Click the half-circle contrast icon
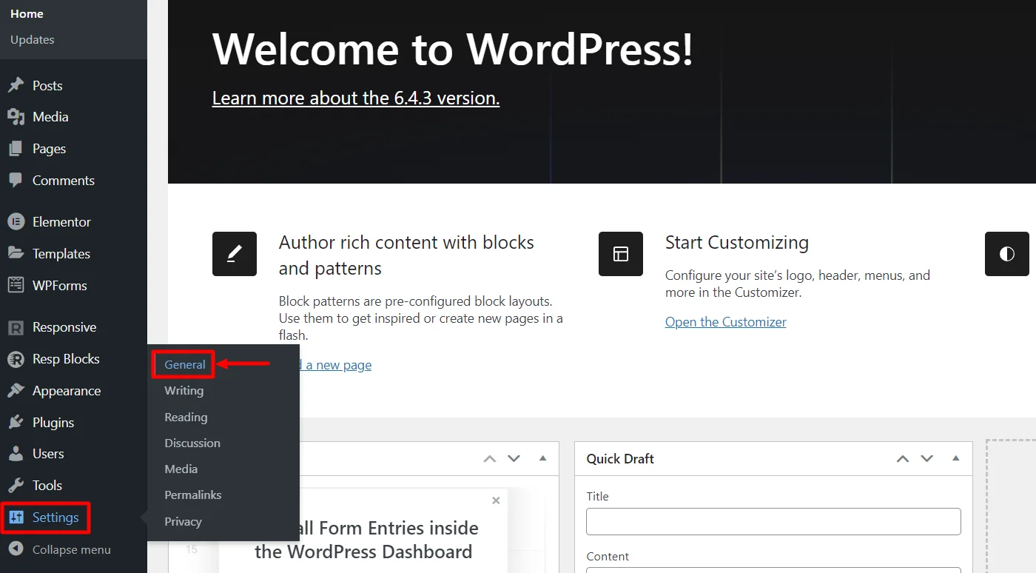Screen dimensions: 1036x573 pyautogui.click(x=1007, y=254)
